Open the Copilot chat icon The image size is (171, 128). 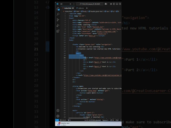pyautogui.click(x=106, y=4)
